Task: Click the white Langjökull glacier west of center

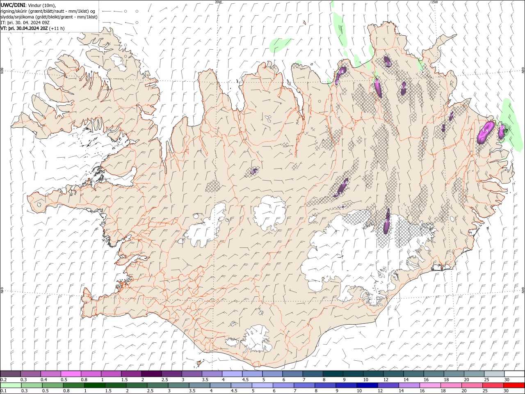Action: coord(207,227)
